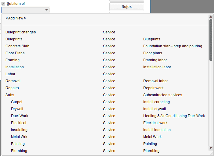
Task: Choose the Removal item
Action: click(x=13, y=81)
